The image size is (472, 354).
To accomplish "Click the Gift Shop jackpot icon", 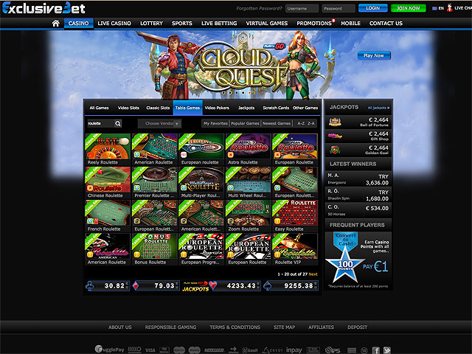I will pos(335,136).
